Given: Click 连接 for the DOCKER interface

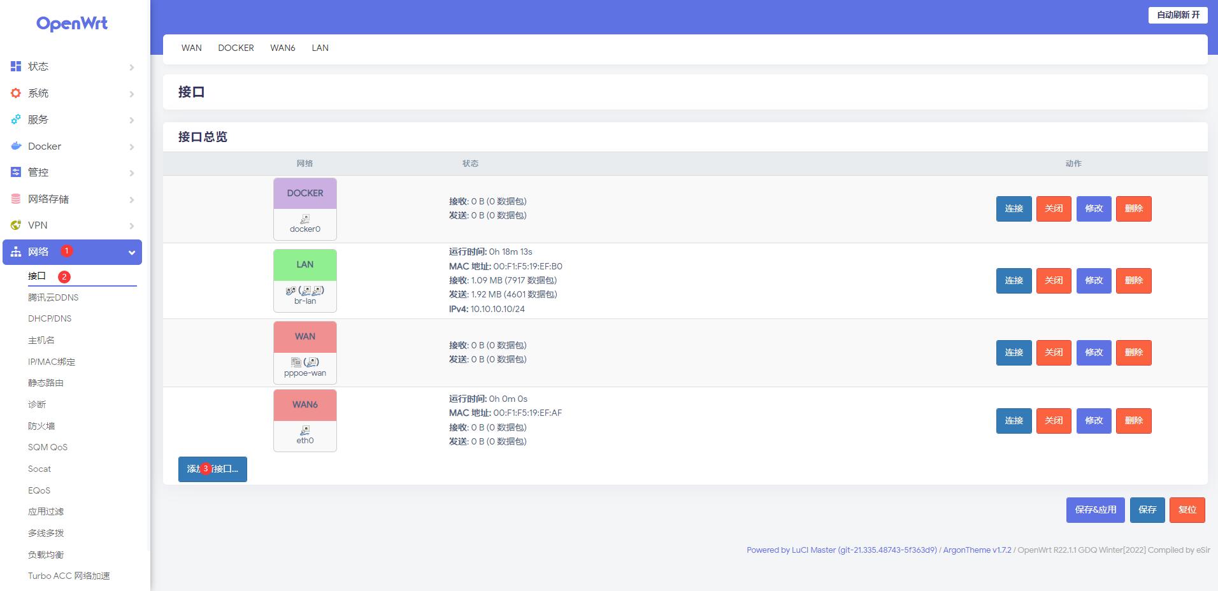Looking at the screenshot, I should (x=1014, y=209).
